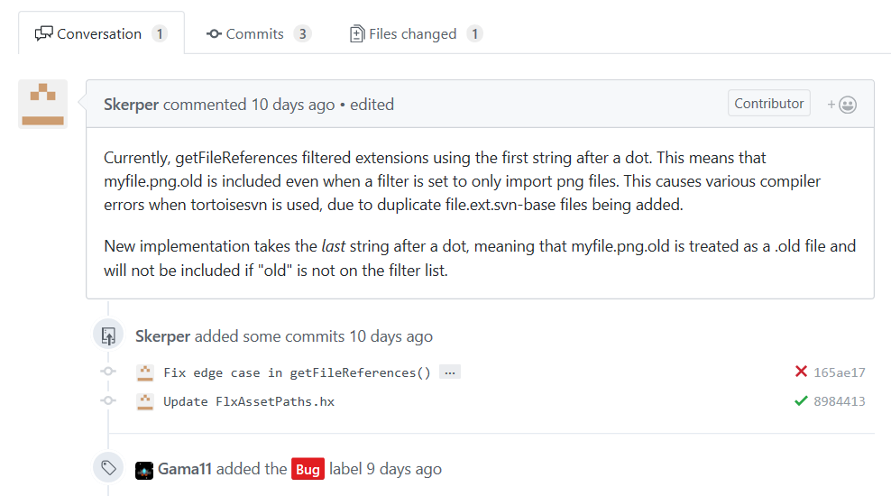This screenshot has height=496, width=891.
Task: Click the red Bug label
Action: click(308, 469)
